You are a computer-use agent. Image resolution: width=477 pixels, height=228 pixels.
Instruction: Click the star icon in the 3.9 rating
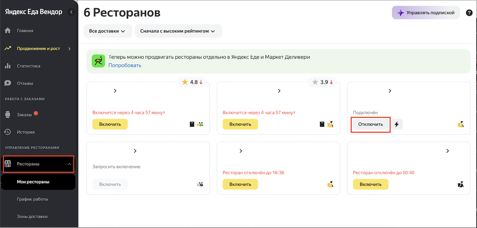tap(315, 82)
